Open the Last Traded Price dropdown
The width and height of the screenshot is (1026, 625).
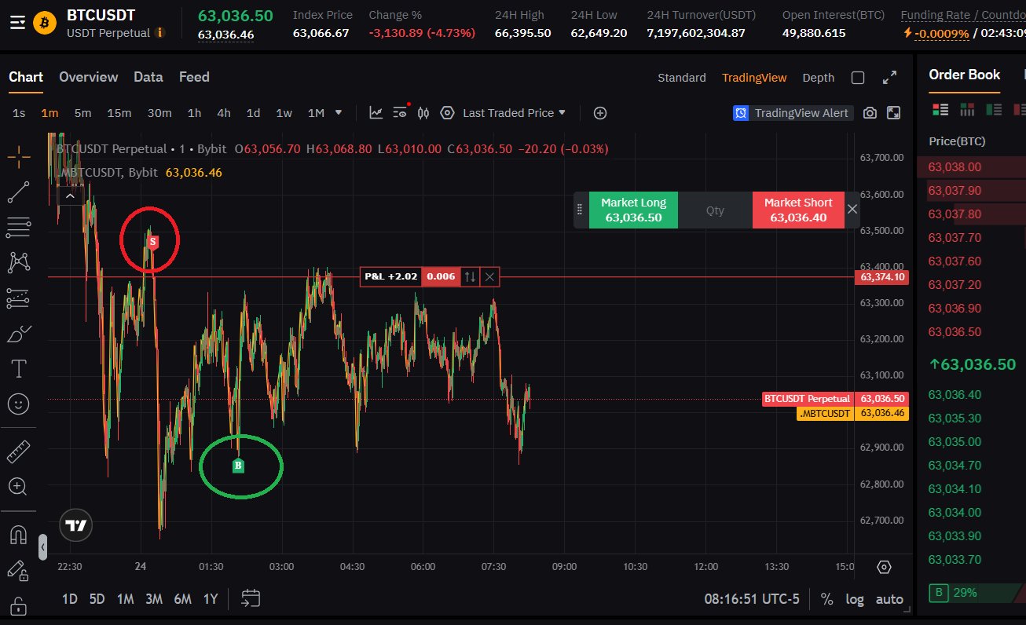point(514,113)
